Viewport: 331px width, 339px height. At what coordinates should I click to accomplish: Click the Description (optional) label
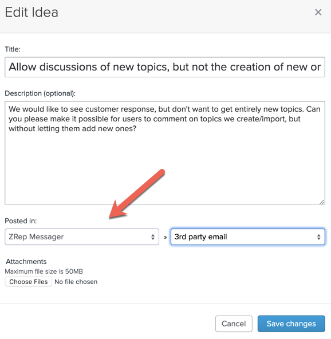[x=40, y=93]
